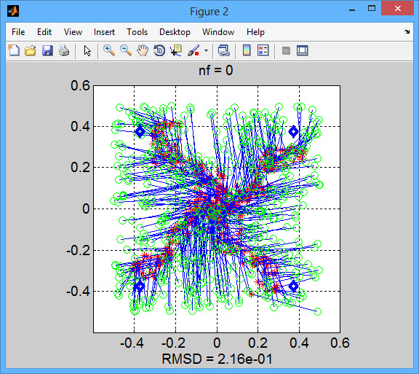Open the Tools menu

pos(137,32)
